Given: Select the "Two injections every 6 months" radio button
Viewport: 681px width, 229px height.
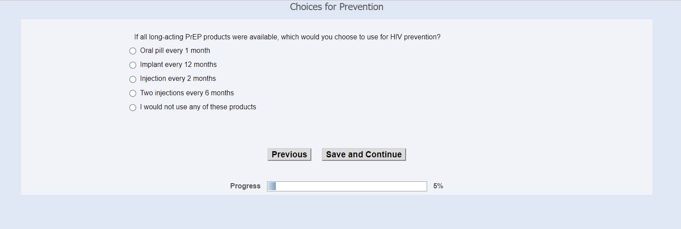Looking at the screenshot, I should pyautogui.click(x=133, y=94).
